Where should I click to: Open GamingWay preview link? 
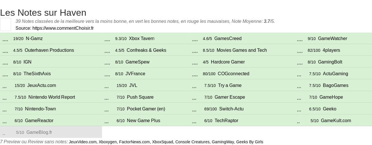pyautogui.click(x=223, y=142)
